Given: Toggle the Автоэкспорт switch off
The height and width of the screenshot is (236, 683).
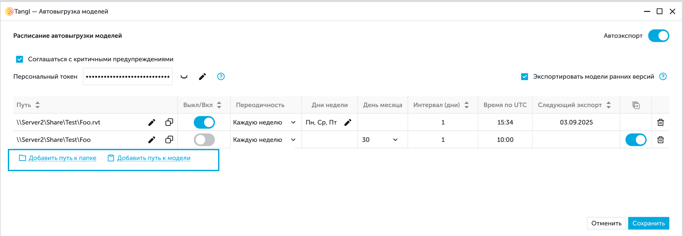Looking at the screenshot, I should (x=658, y=36).
